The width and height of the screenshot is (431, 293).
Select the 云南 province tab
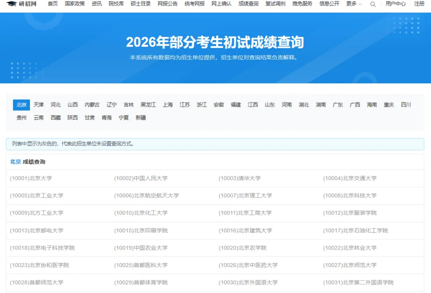38,118
